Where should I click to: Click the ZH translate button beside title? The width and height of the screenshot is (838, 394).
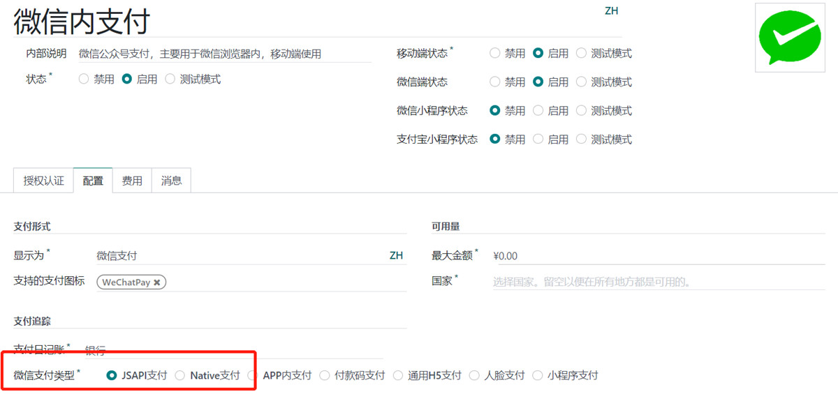click(x=611, y=11)
